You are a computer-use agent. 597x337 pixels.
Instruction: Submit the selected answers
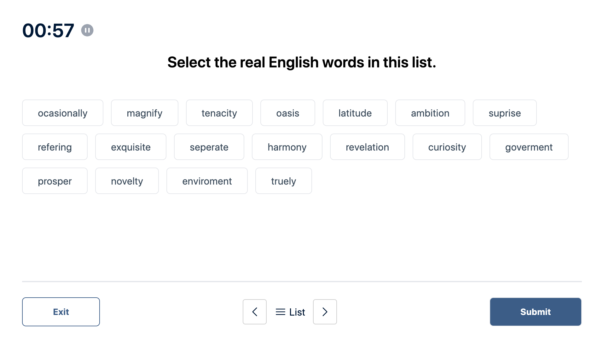tap(536, 312)
